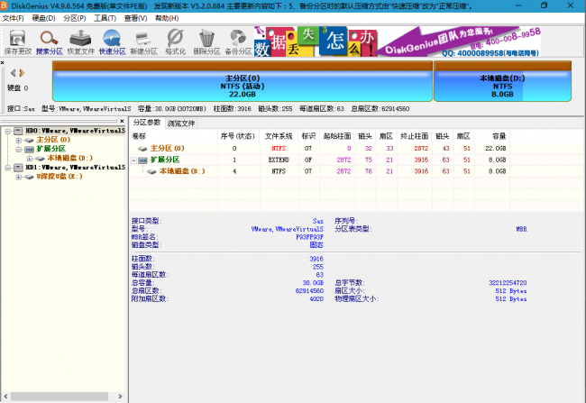Select U深度U盘 (E:) in the tree
The width and height of the screenshot is (586, 403).
click(59, 177)
